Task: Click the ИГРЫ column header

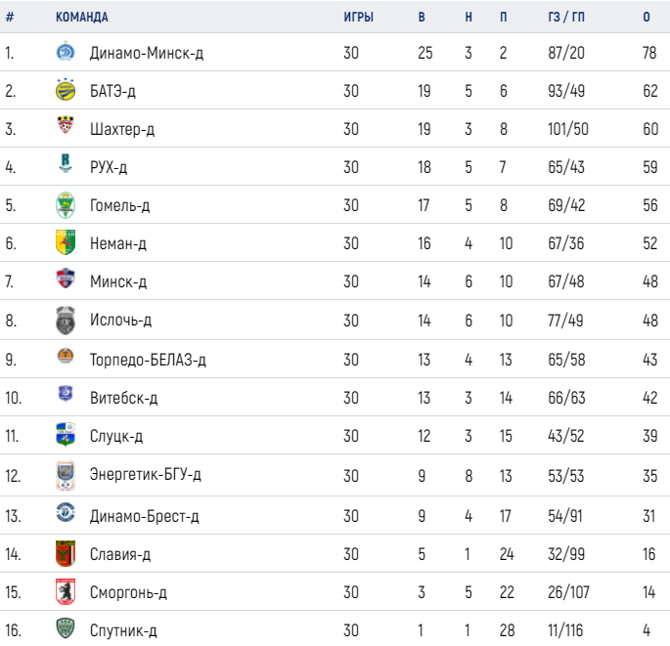Action: pyautogui.click(x=357, y=18)
